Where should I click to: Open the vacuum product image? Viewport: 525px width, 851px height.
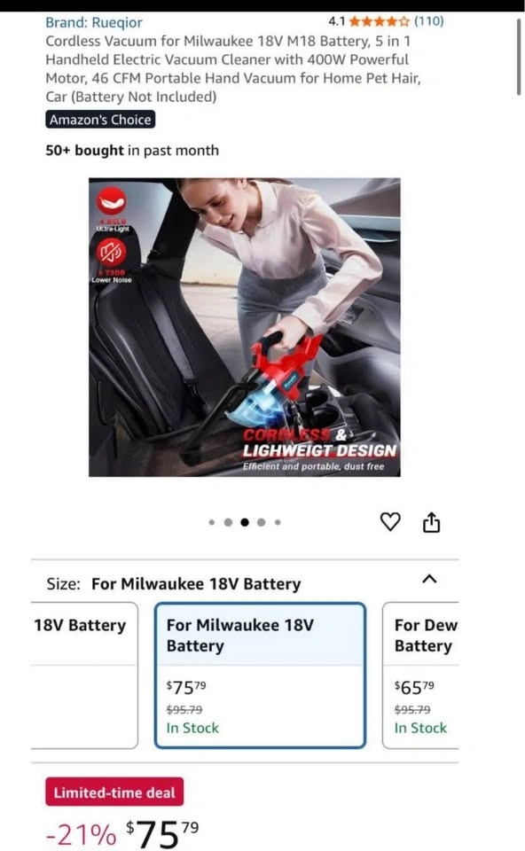pos(244,327)
